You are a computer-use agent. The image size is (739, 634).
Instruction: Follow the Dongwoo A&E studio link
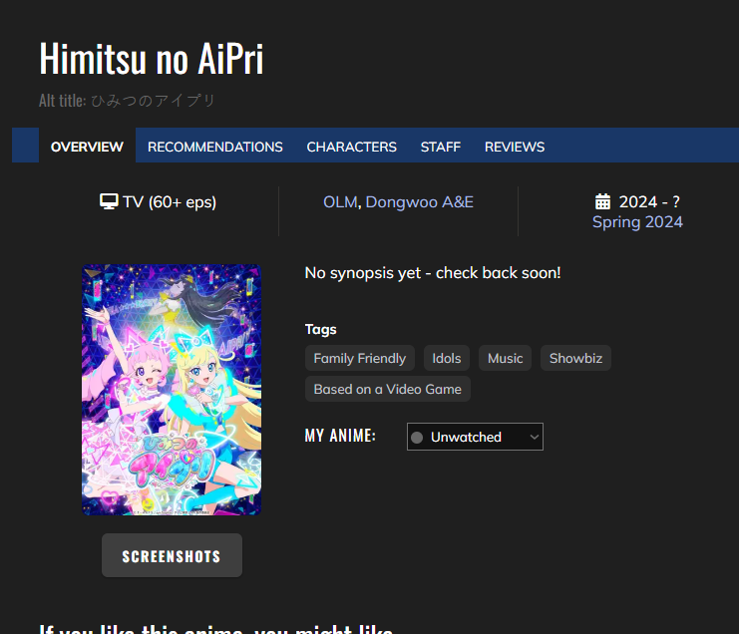(419, 202)
